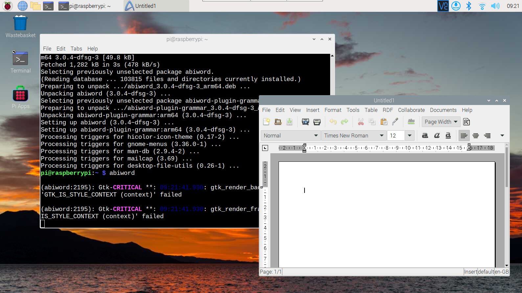Open AbiWord Edit menu
Image resolution: width=522 pixels, height=293 pixels.
(280, 110)
